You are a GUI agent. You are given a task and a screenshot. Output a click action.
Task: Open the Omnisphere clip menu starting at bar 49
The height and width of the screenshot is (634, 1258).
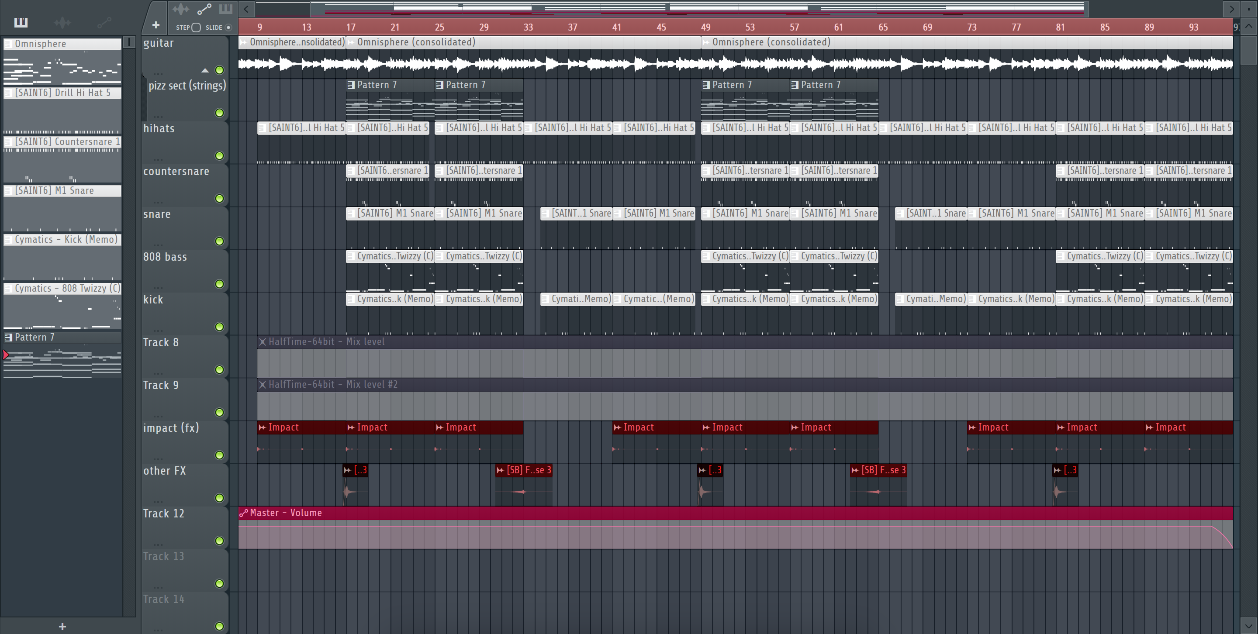click(x=706, y=42)
